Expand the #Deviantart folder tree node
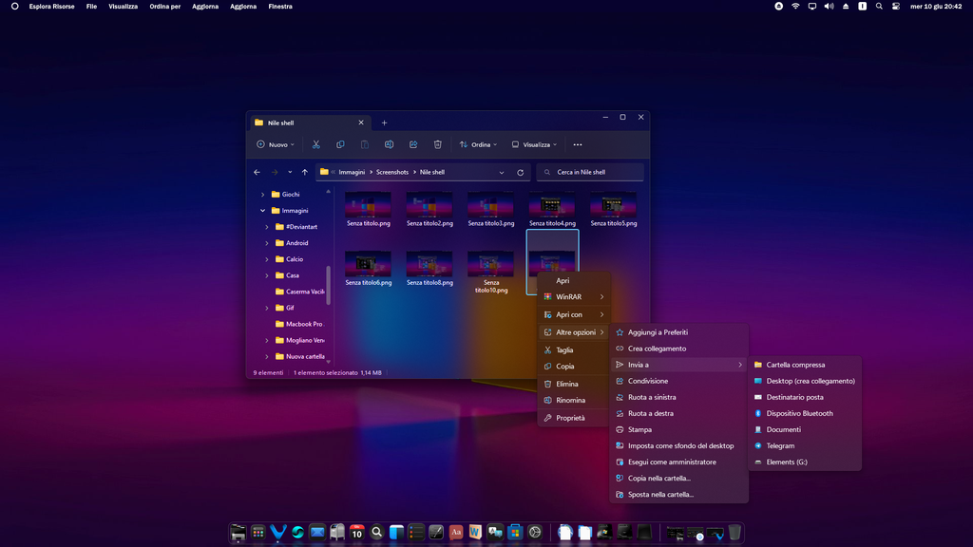Screen dimensions: 973x547 point(267,227)
